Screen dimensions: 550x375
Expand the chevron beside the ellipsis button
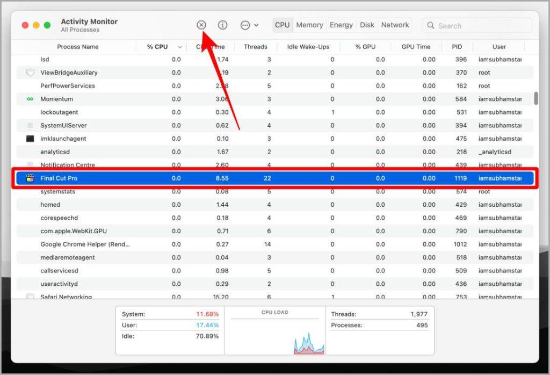tap(256, 25)
